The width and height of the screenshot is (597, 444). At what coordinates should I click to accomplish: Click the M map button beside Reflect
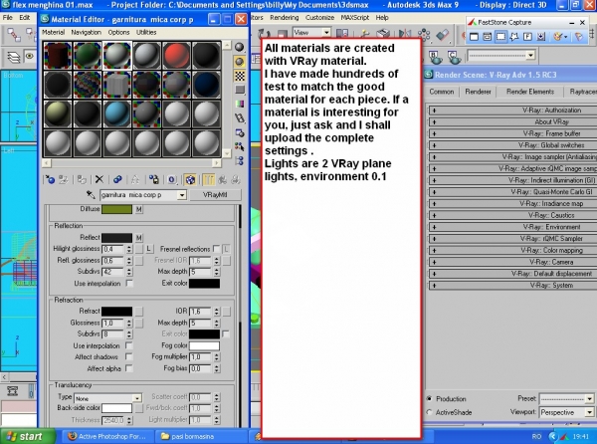[139, 238]
